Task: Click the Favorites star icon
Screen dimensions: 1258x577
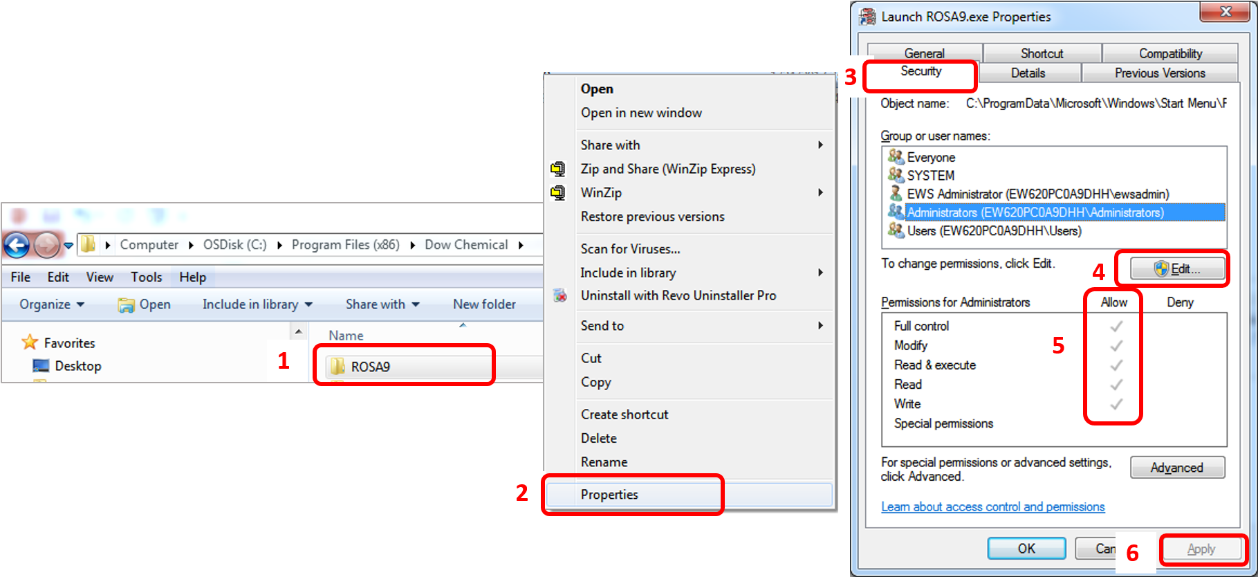Action: tap(30, 342)
